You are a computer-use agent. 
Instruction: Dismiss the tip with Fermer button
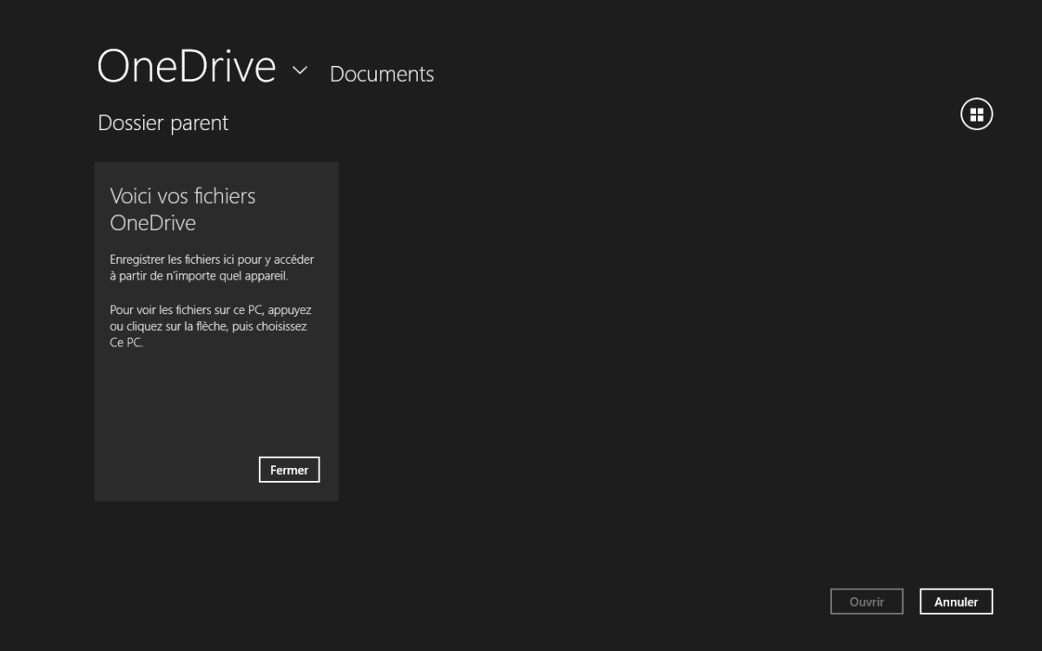[x=289, y=470]
